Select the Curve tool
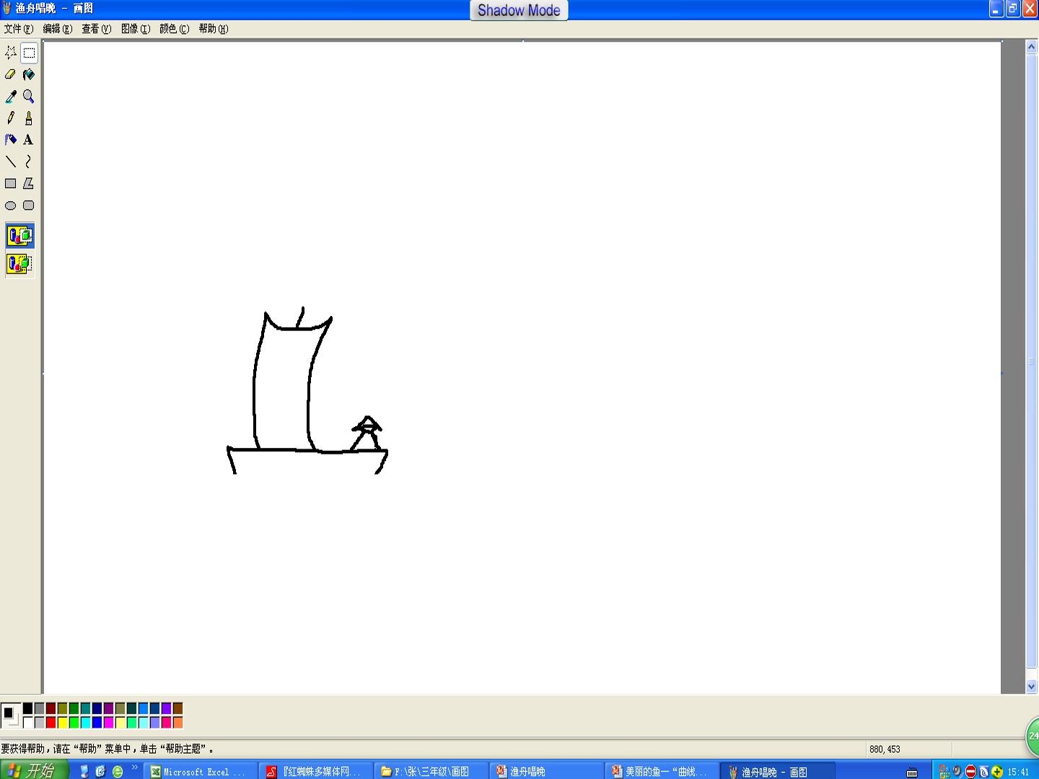1039x779 pixels. pos(29,162)
